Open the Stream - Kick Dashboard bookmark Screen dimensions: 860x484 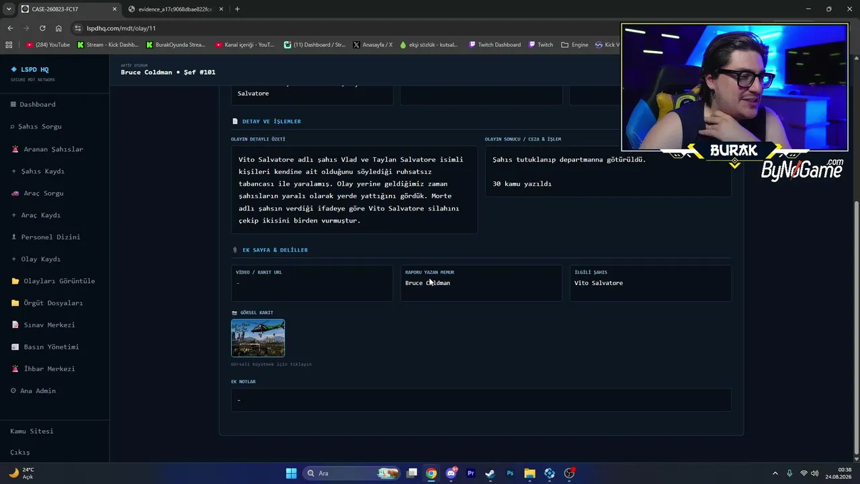pos(108,45)
